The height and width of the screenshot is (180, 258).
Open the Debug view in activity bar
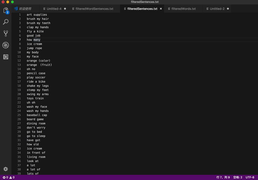(6, 45)
